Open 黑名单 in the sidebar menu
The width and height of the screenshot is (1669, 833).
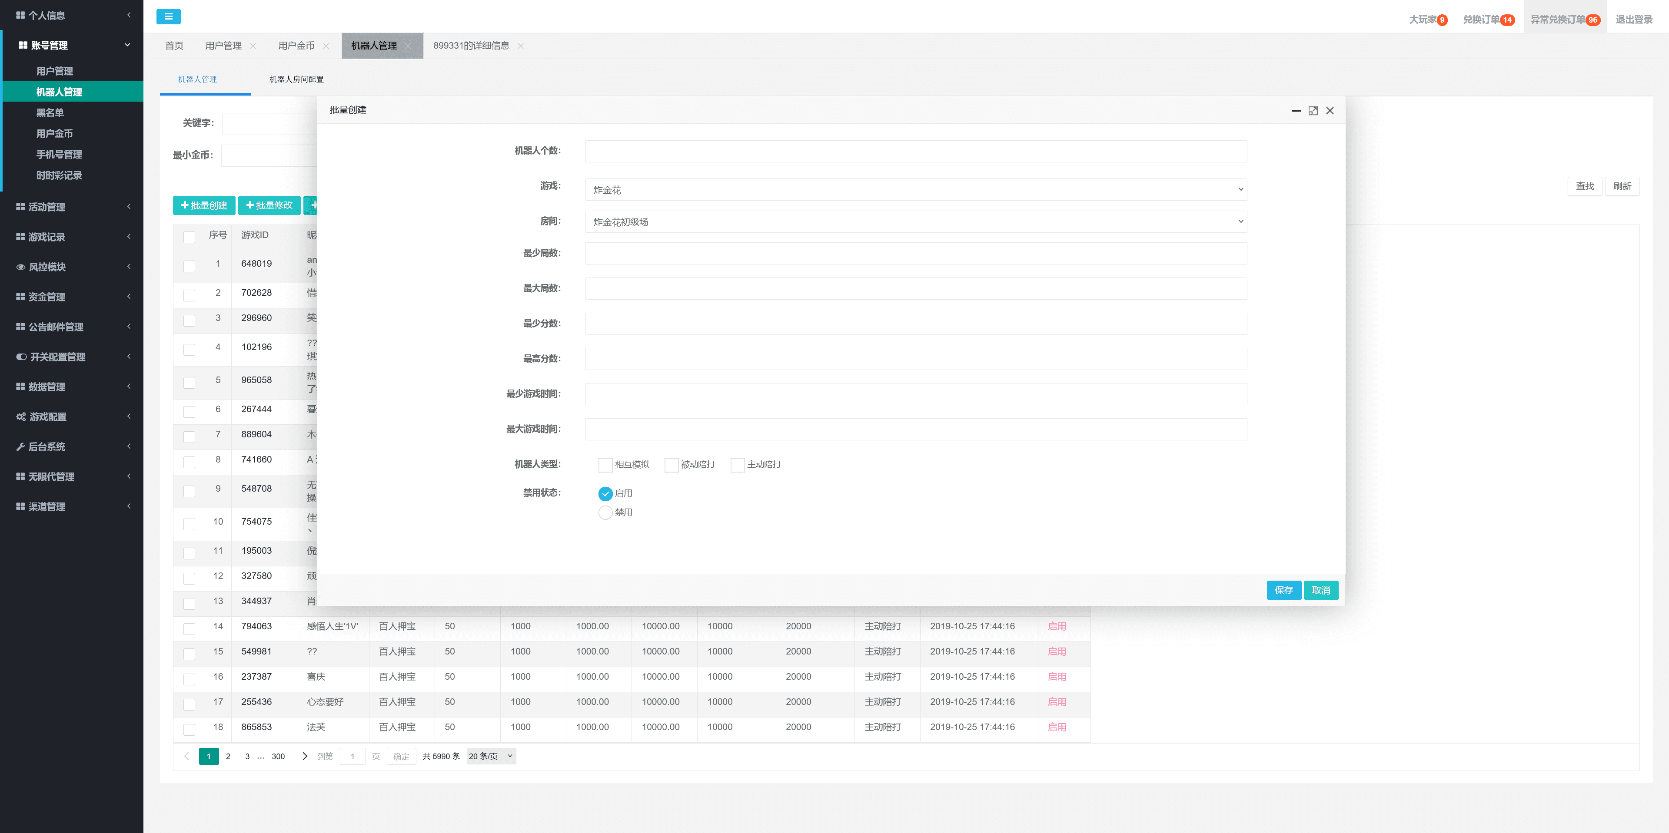tap(50, 112)
